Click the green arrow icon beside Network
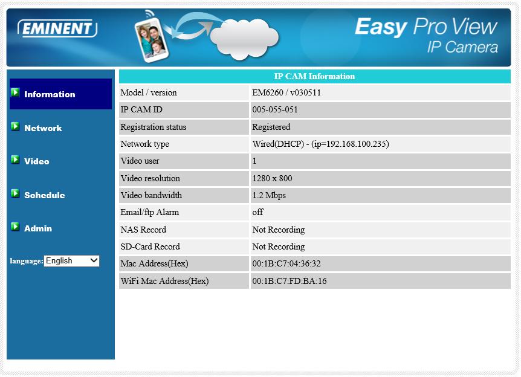This screenshot has width=521, height=377. (15, 126)
